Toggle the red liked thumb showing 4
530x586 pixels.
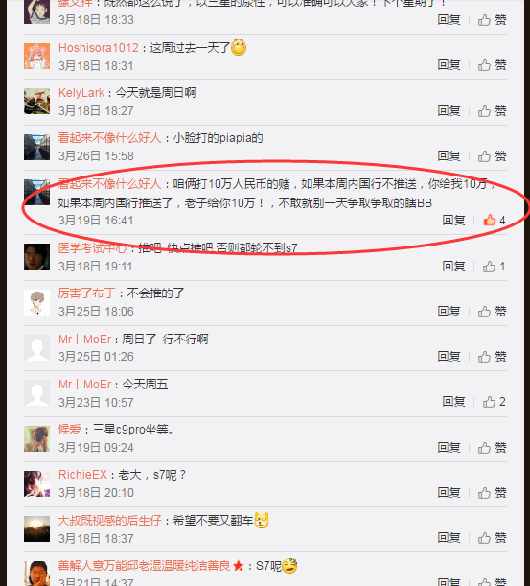490,221
